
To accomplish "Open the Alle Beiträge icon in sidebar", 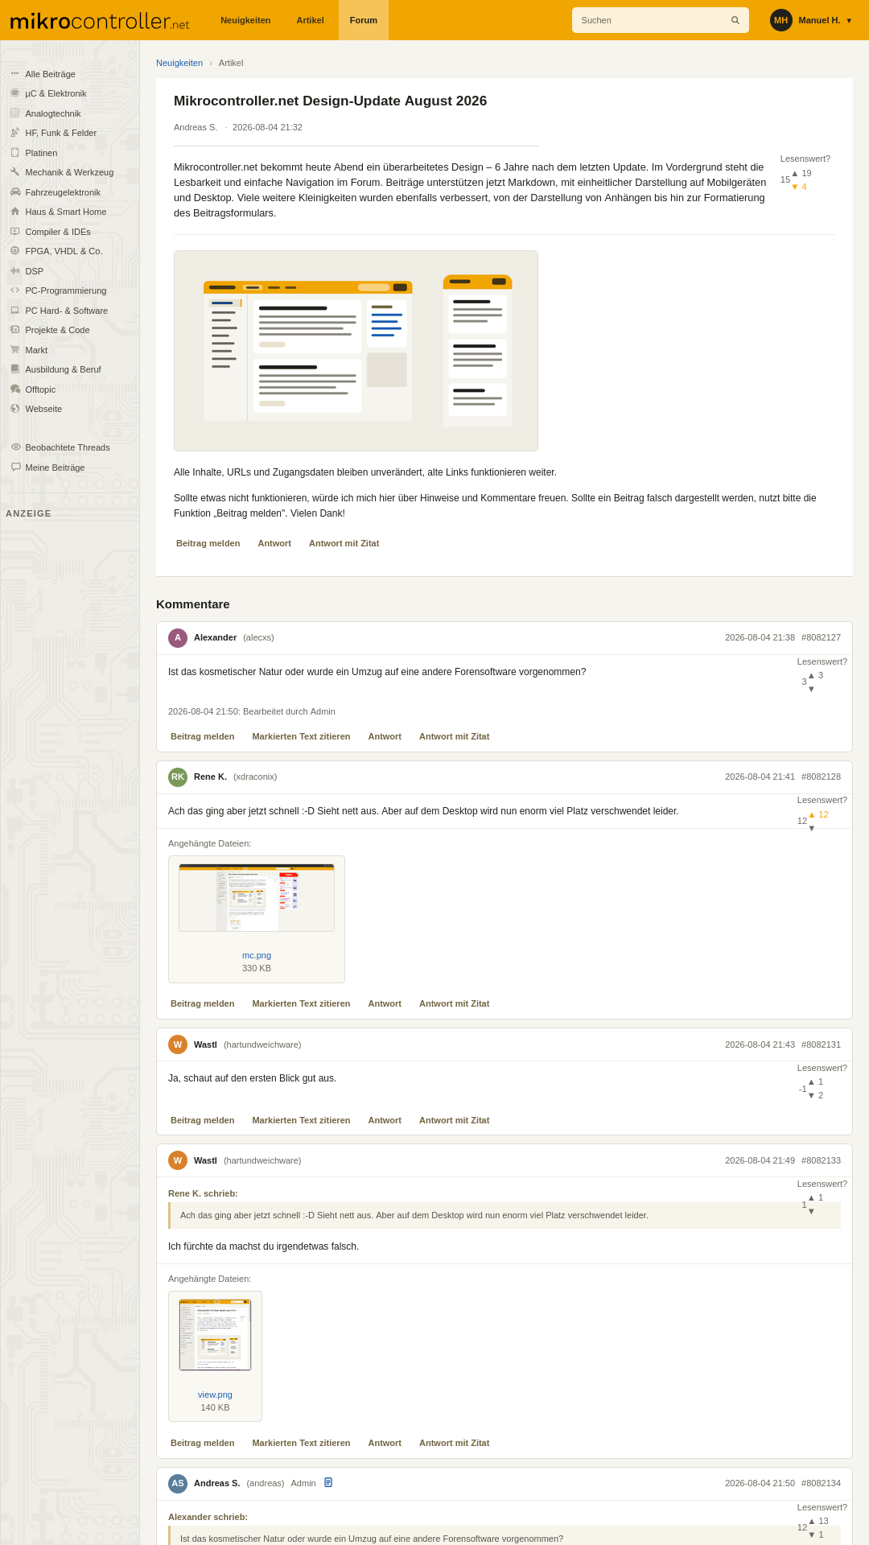I will [x=14, y=74].
